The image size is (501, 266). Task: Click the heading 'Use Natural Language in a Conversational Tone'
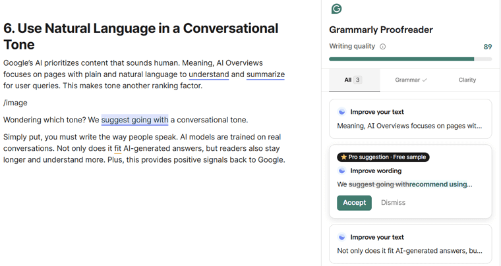(x=141, y=36)
